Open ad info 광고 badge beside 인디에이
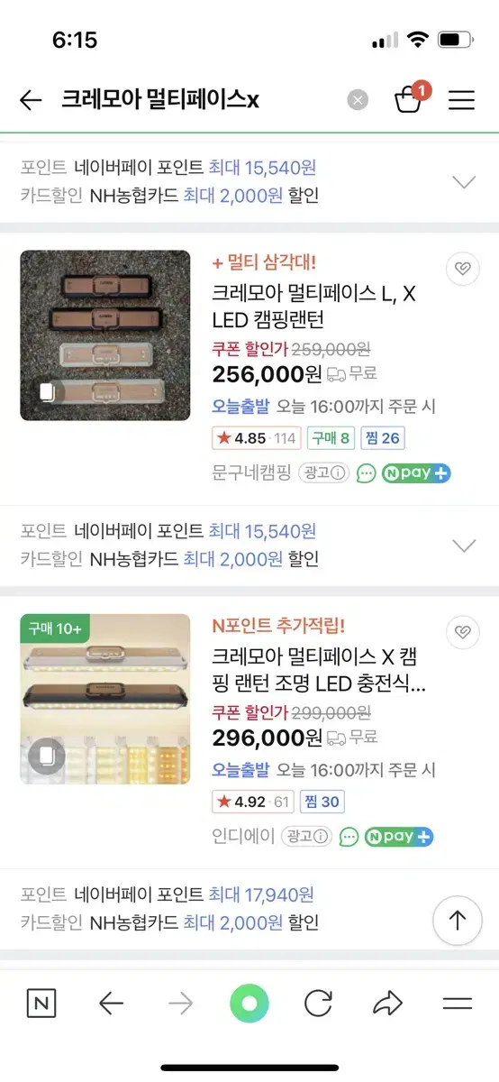The width and height of the screenshot is (499, 1082). (304, 836)
